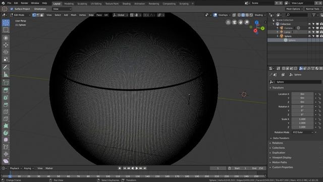Image resolution: width=323 pixels, height=182 pixels.
Task: Open the Normal Tools dropdown
Action: (x=313, y=9)
